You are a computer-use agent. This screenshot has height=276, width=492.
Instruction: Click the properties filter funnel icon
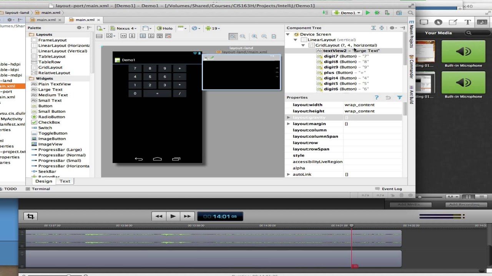coord(399,97)
